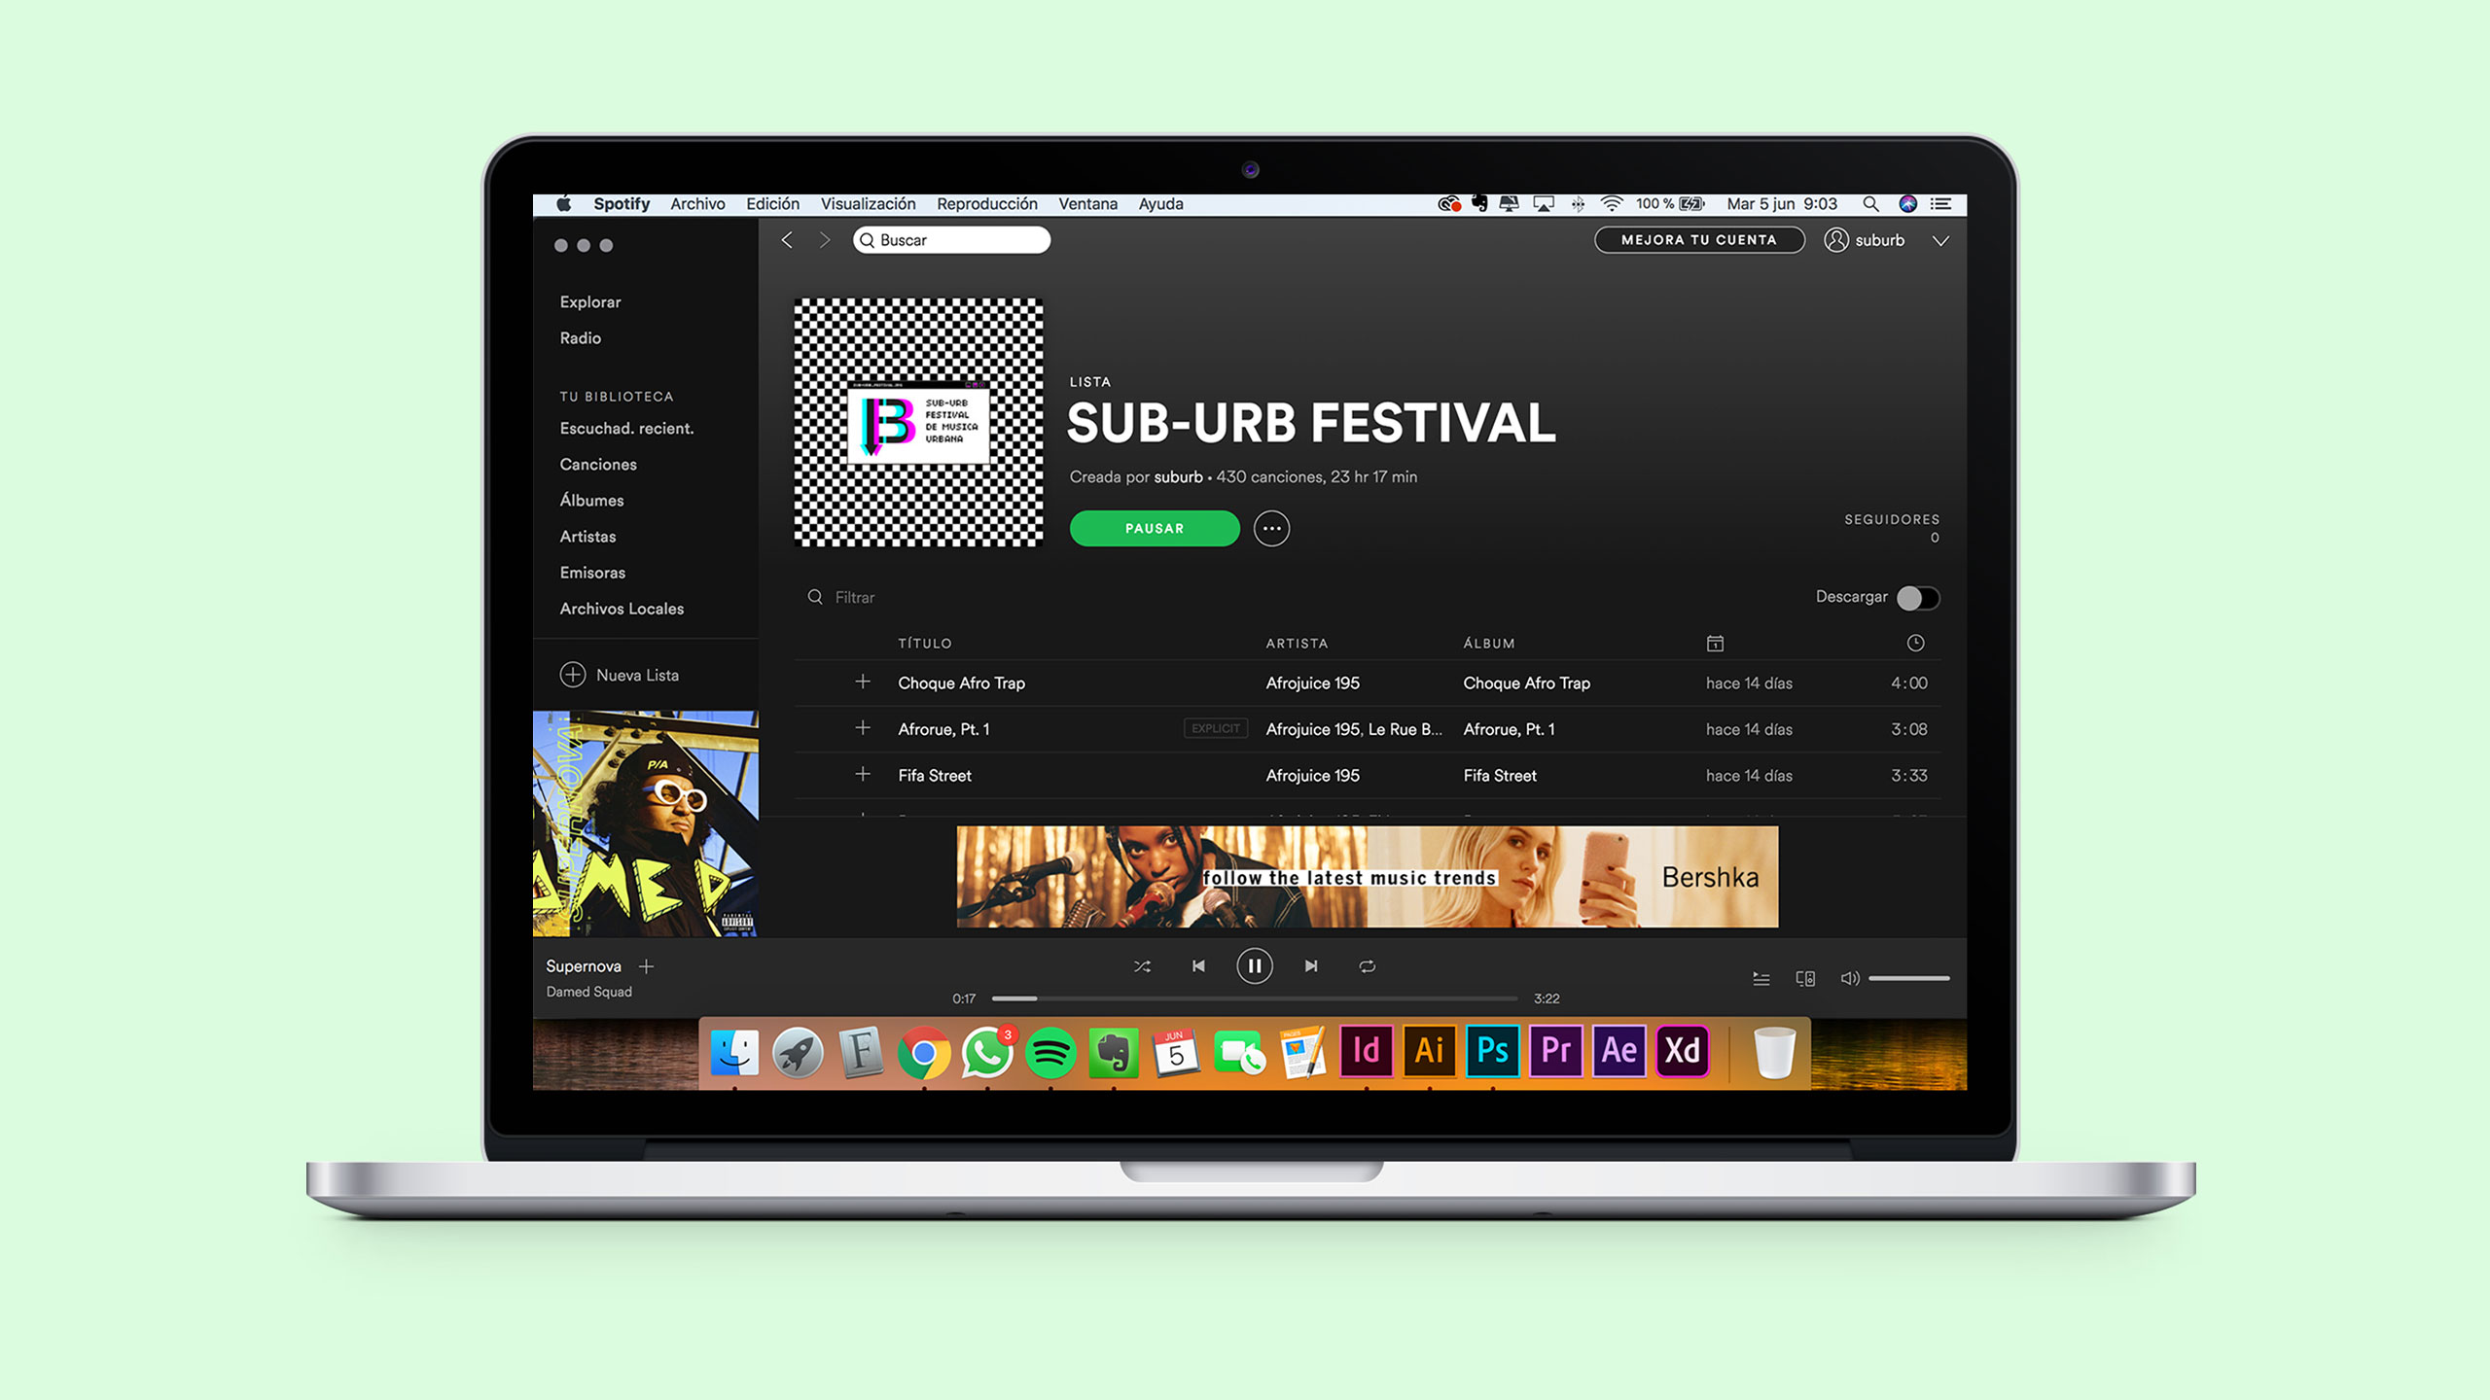
Task: Open Emisoras in the sidebar
Action: point(592,573)
